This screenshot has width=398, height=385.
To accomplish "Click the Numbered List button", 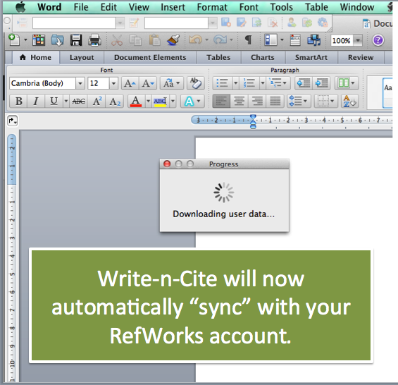I will coord(249,83).
